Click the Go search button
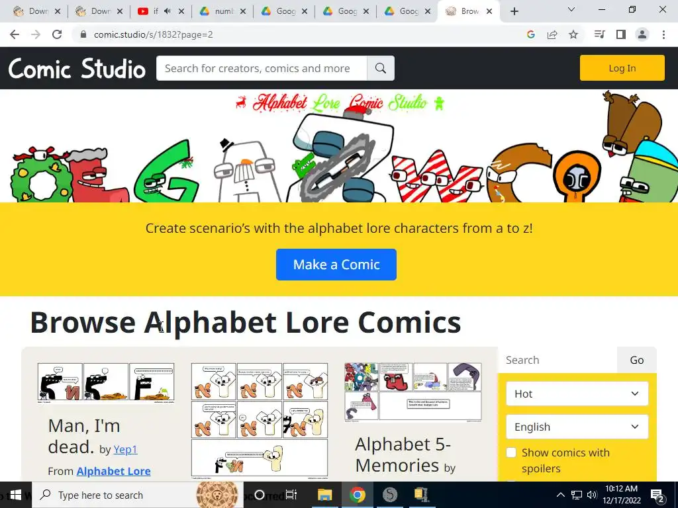This screenshot has height=508, width=678. (636, 360)
